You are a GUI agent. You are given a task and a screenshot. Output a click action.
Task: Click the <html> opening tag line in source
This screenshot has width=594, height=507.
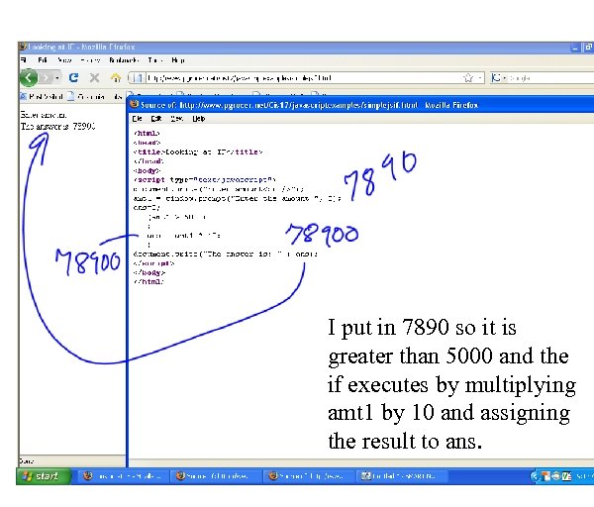tap(147, 133)
